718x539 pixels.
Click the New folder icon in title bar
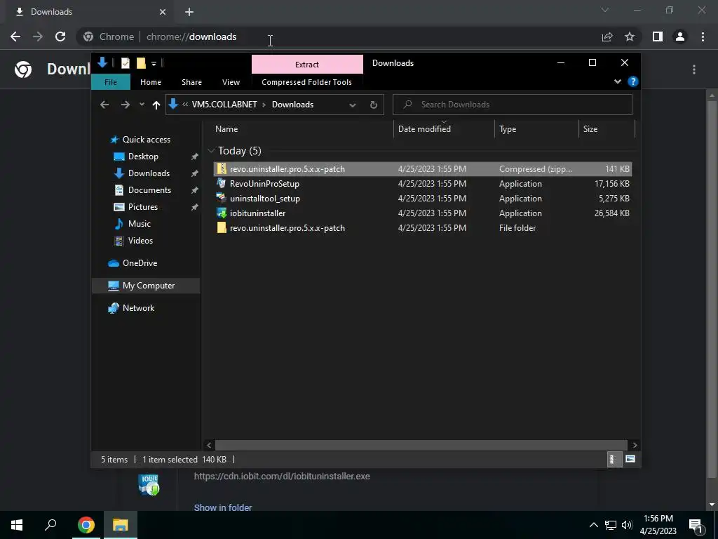tap(141, 63)
